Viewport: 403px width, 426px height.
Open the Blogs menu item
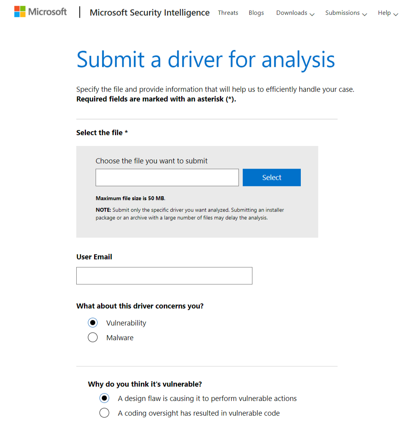coord(256,13)
